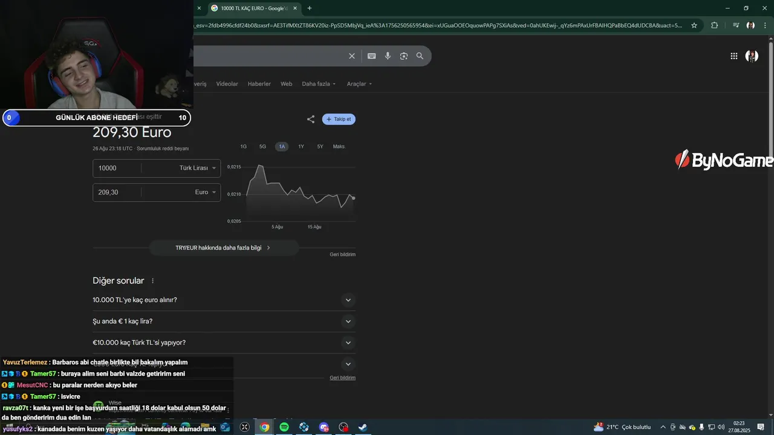The width and height of the screenshot is (774, 435).
Task: Expand '10.000 TL'ye kaç euro alınır?' question
Action: point(224,300)
